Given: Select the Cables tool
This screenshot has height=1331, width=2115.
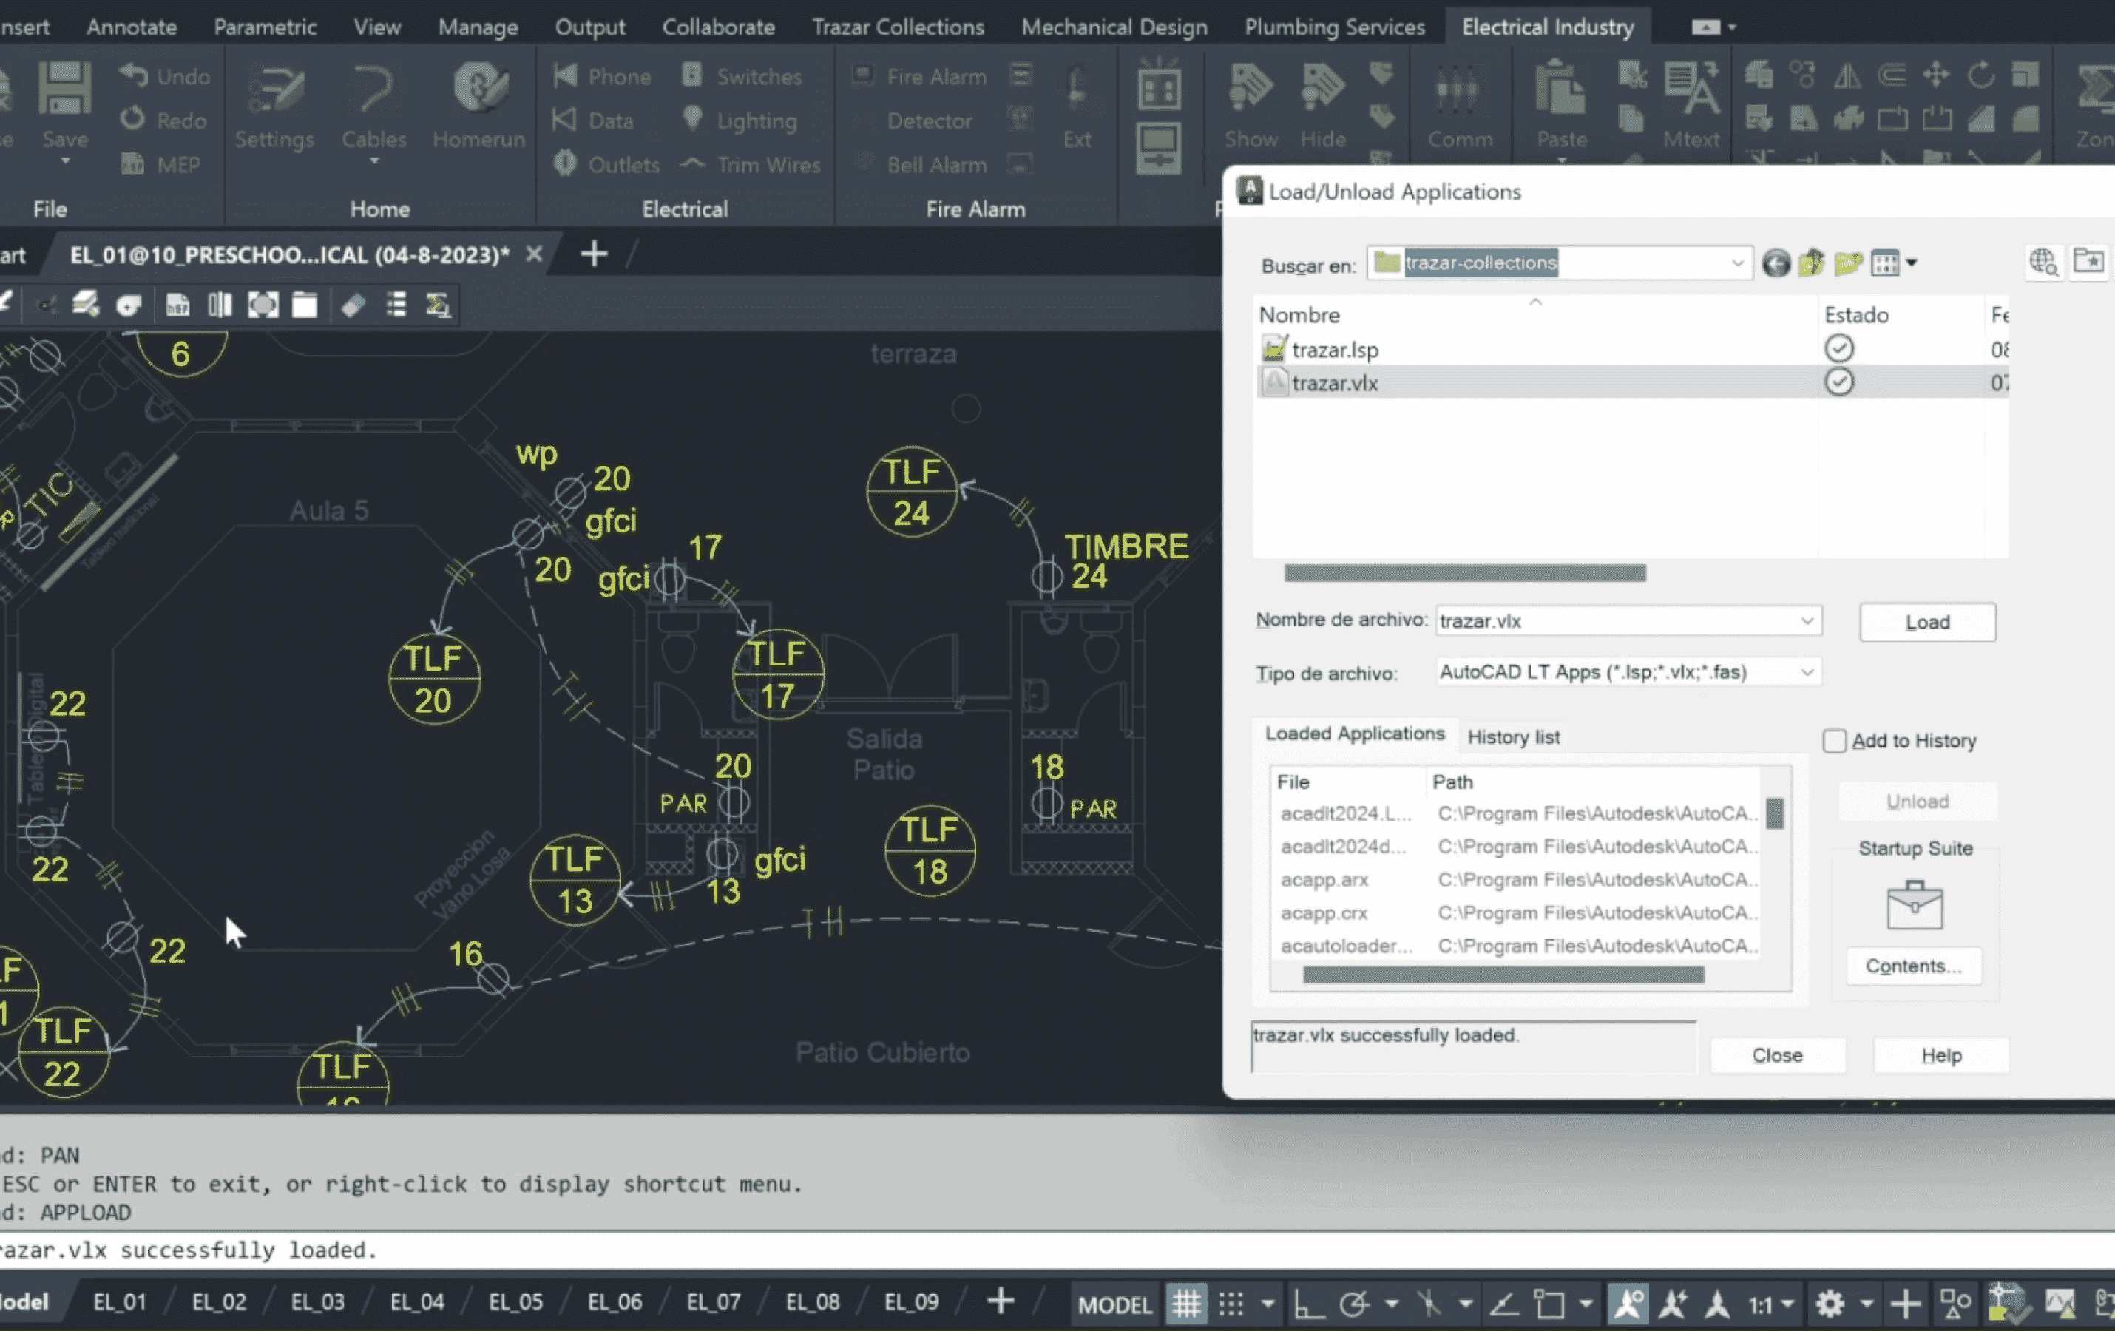Looking at the screenshot, I should pos(374,107).
